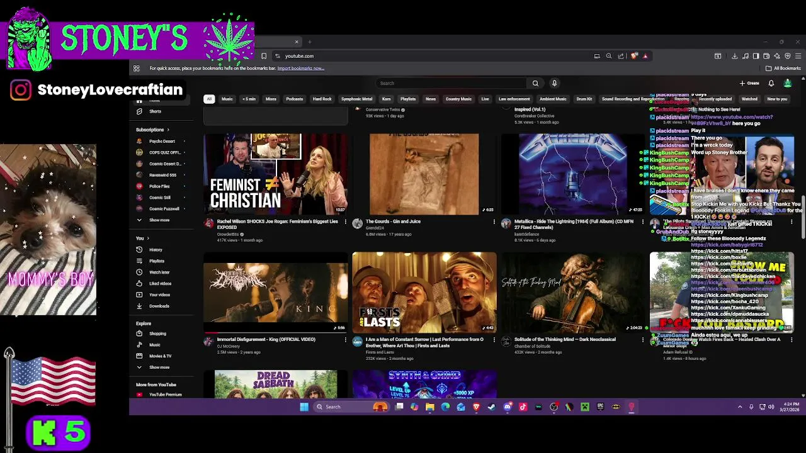This screenshot has height=453, width=806.
Task: Select the All filter chip
Action: (209, 99)
